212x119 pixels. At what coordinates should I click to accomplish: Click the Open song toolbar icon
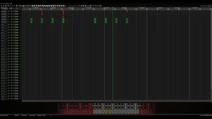(4, 6)
